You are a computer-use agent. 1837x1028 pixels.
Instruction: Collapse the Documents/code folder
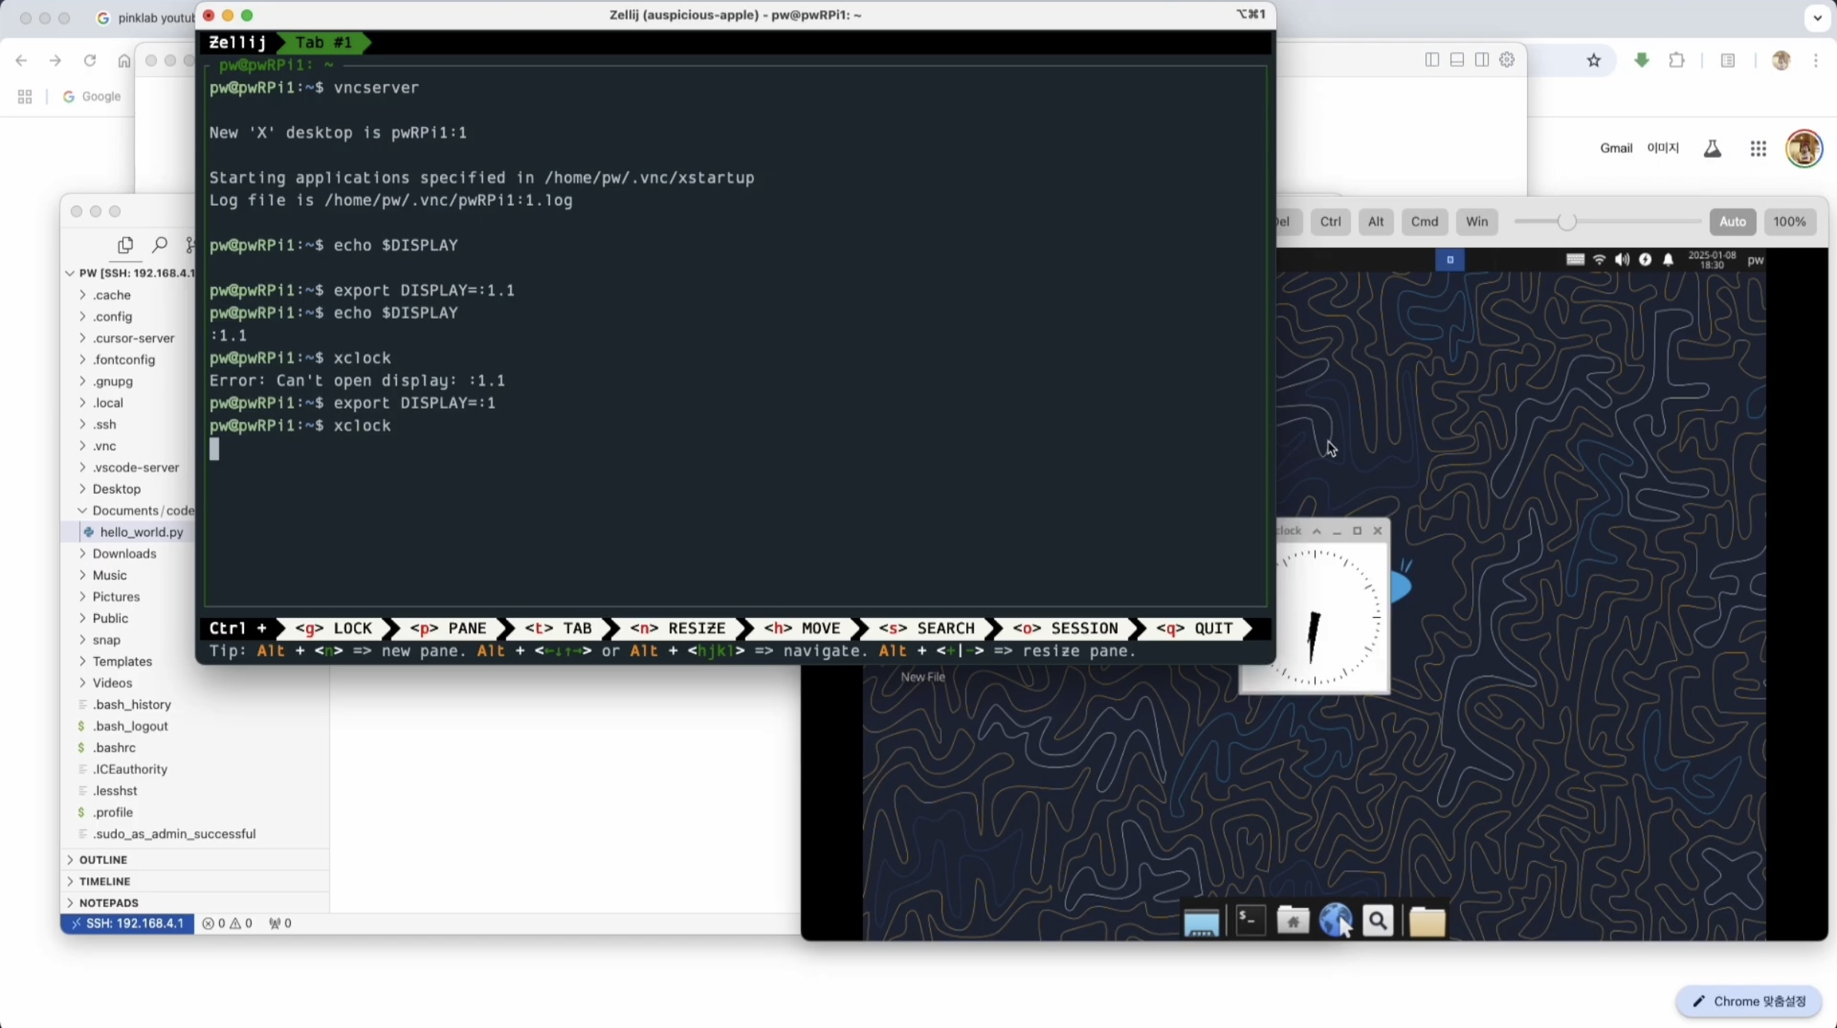pos(142,510)
